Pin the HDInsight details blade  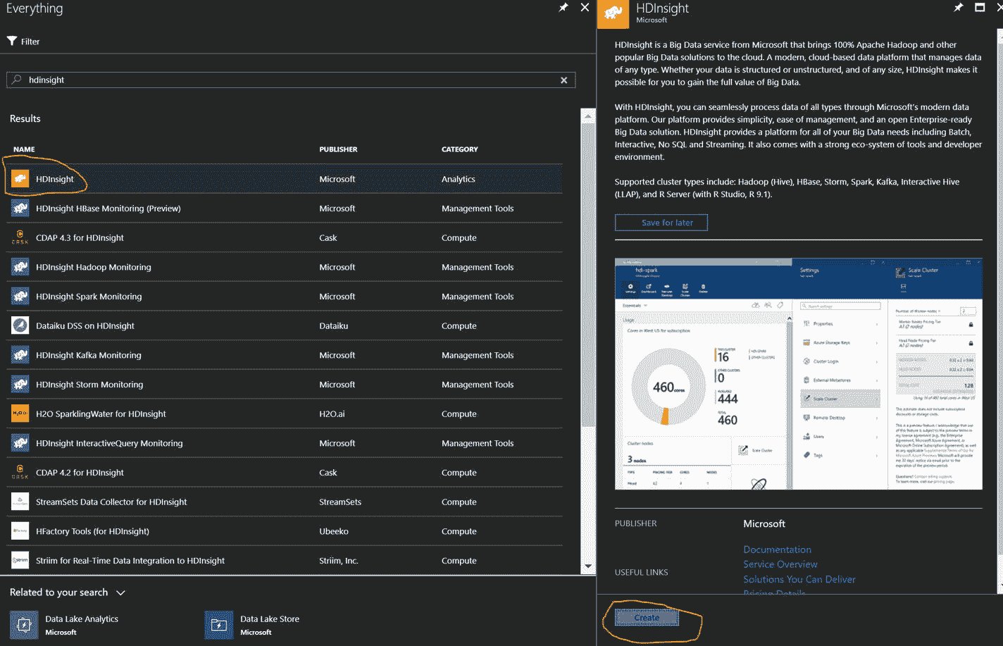coord(959,7)
